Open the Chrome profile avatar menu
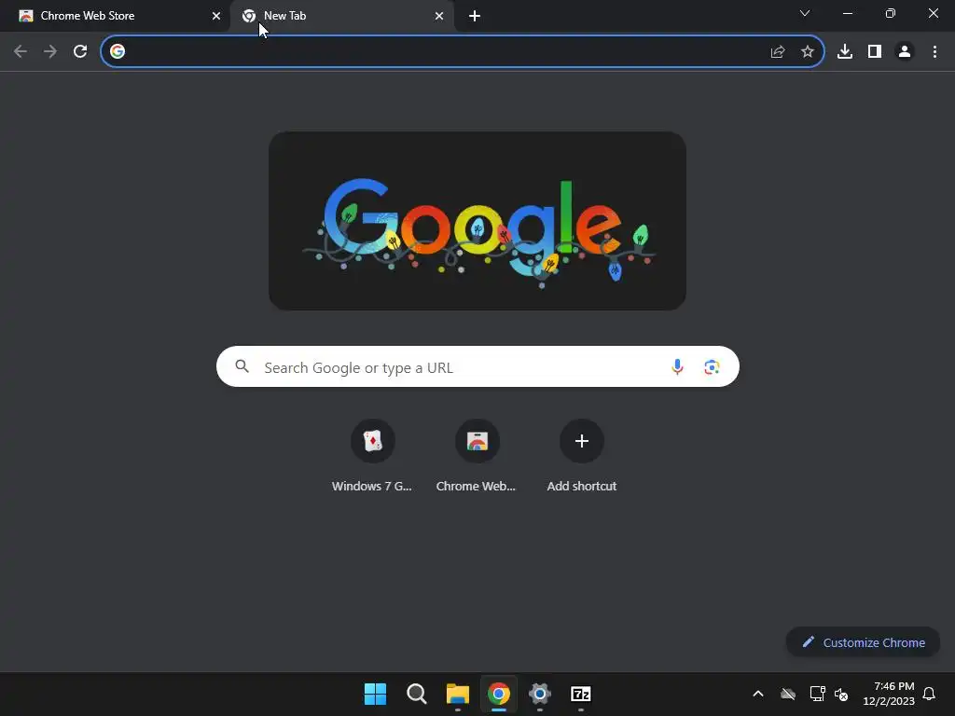This screenshot has width=955, height=716. tap(905, 52)
